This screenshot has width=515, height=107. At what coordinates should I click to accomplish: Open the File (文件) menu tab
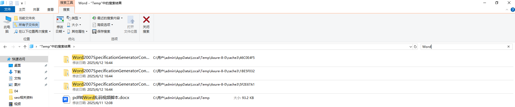pos(8,9)
